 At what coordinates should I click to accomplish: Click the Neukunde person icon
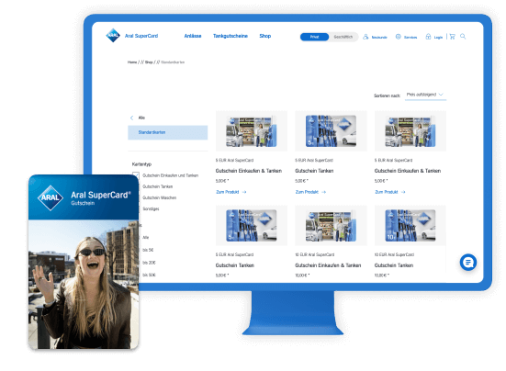point(365,37)
